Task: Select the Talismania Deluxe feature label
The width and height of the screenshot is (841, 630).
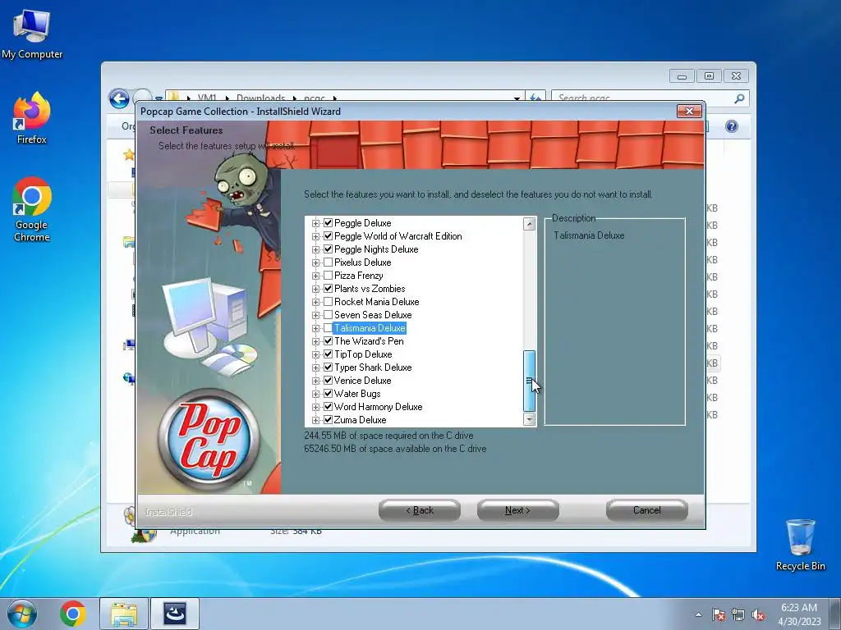Action: [370, 328]
